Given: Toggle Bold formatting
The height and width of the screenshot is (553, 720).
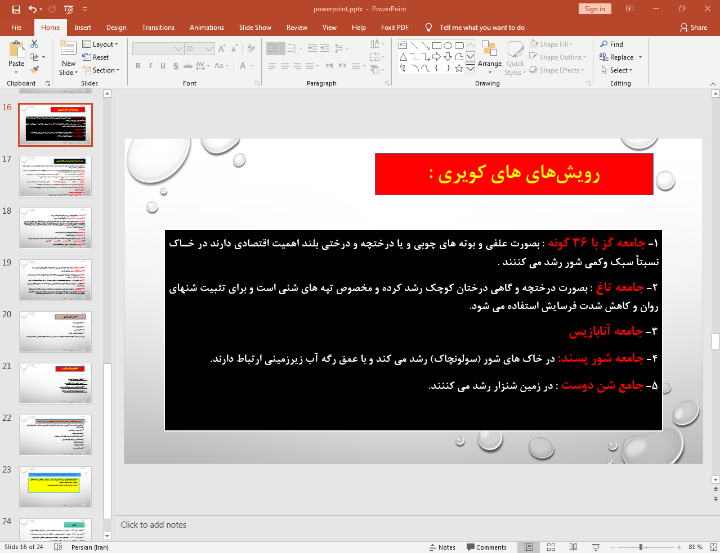Looking at the screenshot, I should pyautogui.click(x=138, y=66).
